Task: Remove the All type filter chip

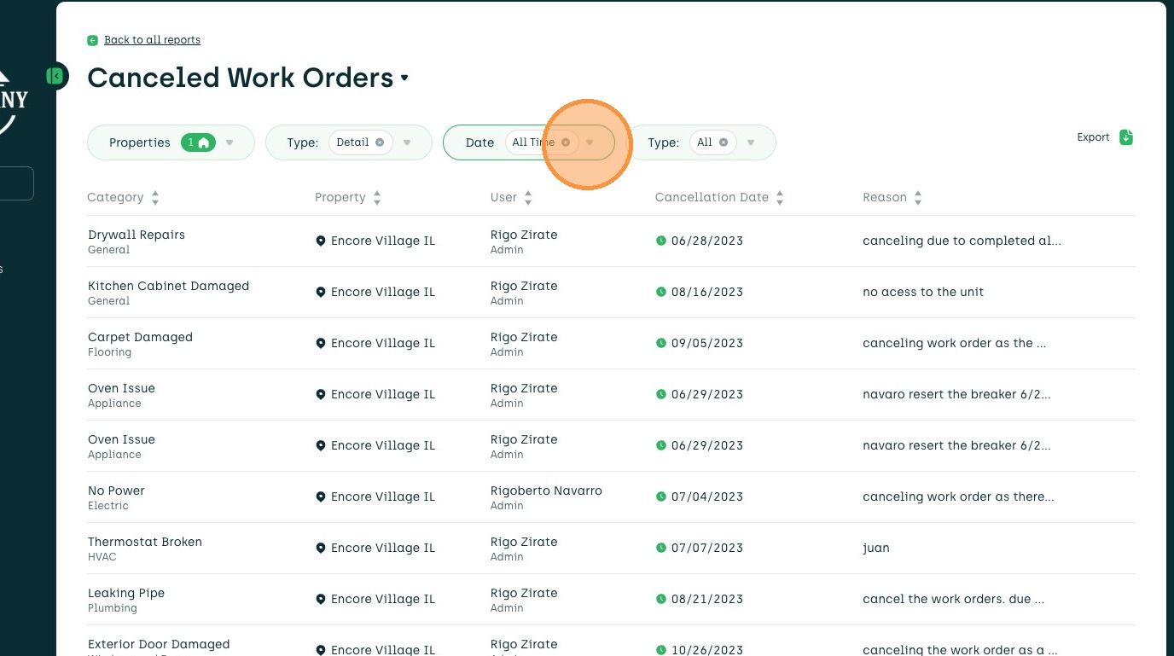Action: 724,142
